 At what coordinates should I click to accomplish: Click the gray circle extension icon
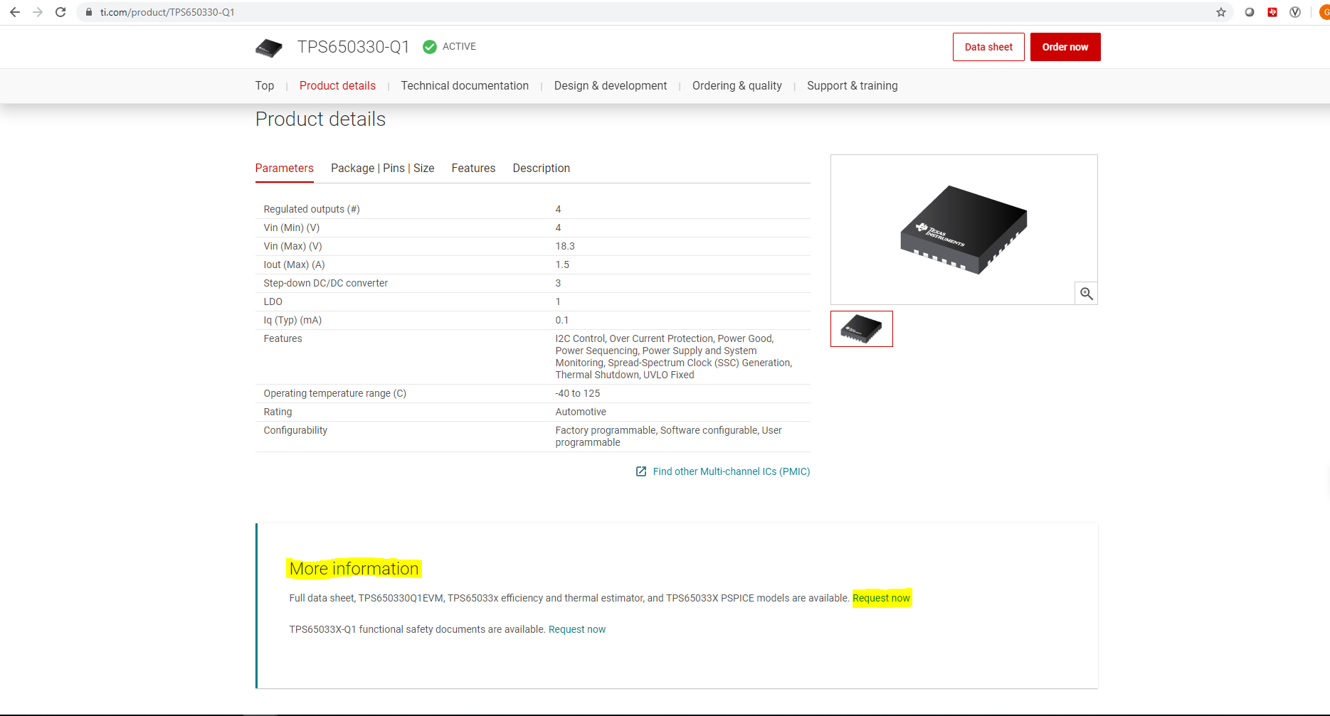(1250, 12)
